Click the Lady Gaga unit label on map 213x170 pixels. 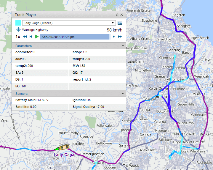pyautogui.click(x=64, y=155)
